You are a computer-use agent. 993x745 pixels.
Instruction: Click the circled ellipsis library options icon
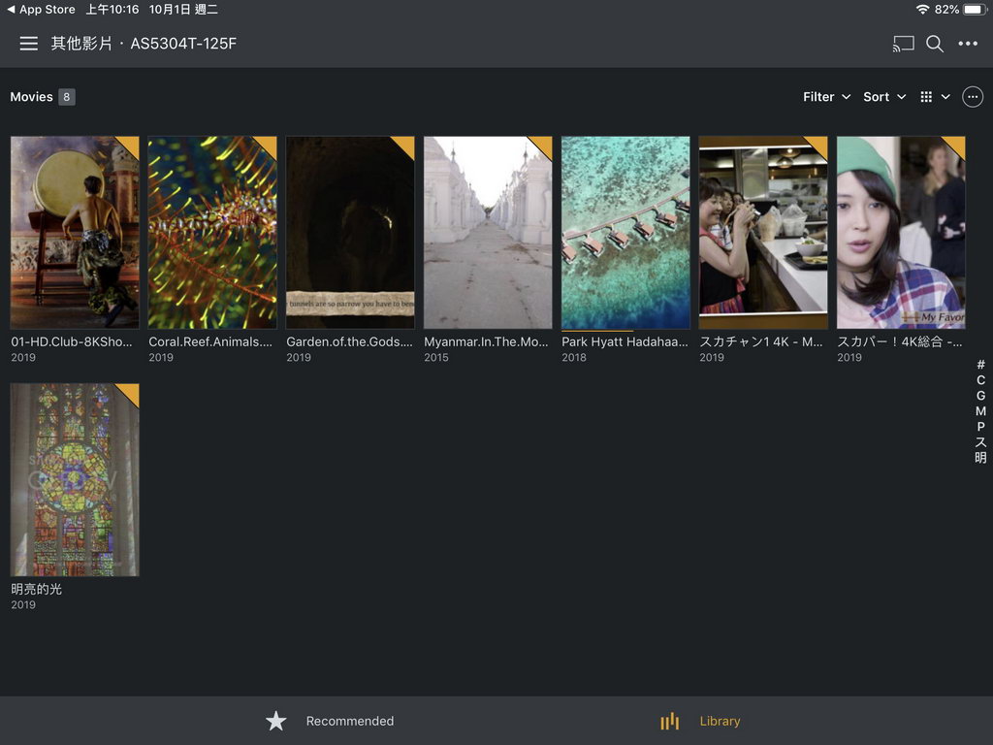coord(973,97)
